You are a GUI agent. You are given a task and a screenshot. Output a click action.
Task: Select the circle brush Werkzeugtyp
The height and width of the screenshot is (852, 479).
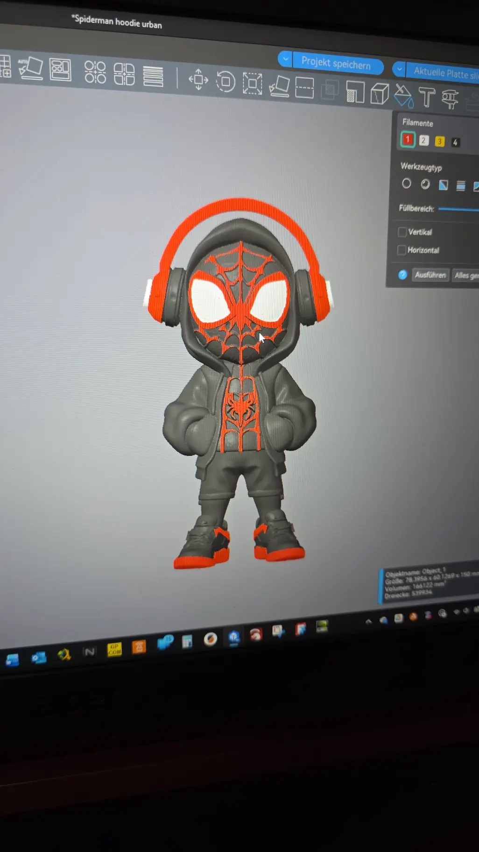point(406,184)
